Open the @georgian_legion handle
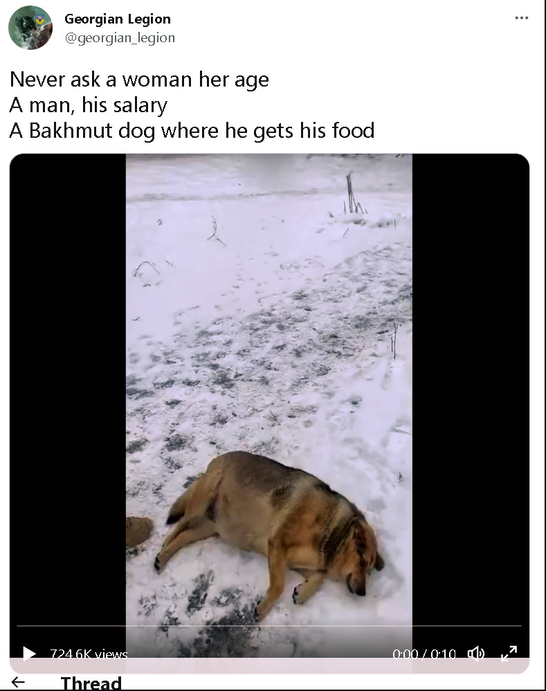Image resolution: width=546 pixels, height=691 pixels. coord(120,38)
